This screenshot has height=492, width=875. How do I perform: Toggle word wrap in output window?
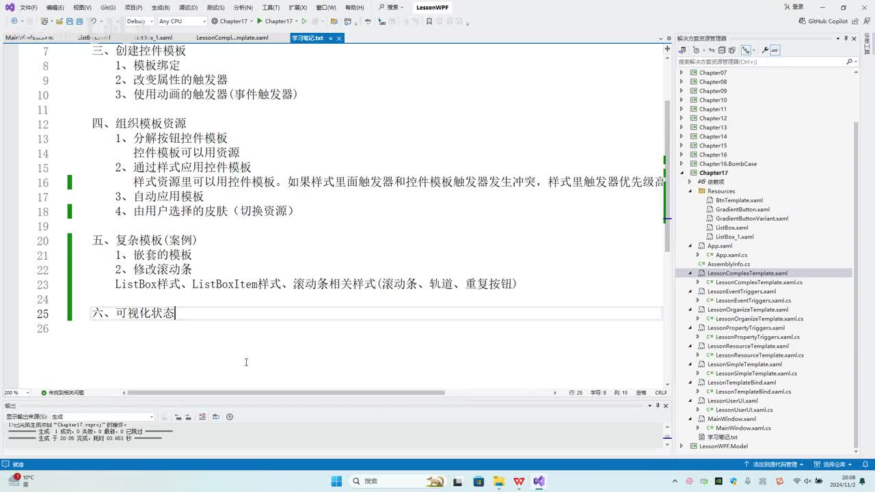(x=216, y=417)
